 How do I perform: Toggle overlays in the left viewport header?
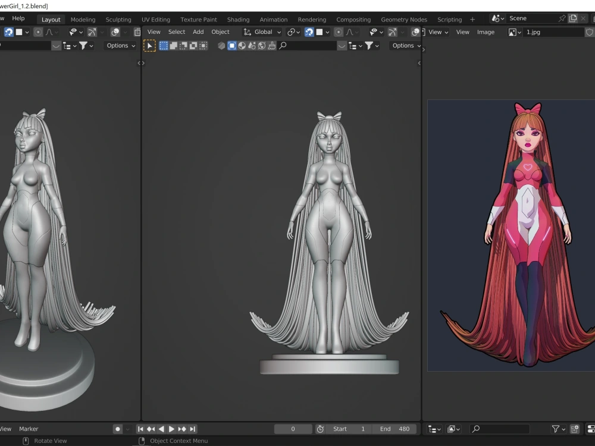pyautogui.click(x=115, y=32)
